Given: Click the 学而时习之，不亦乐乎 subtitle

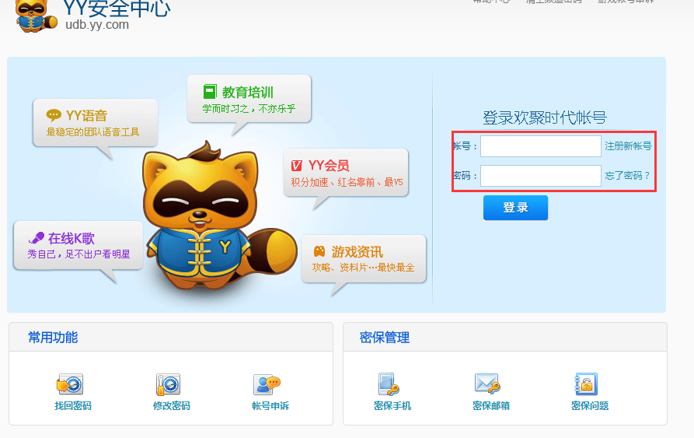Looking at the screenshot, I should [x=249, y=108].
